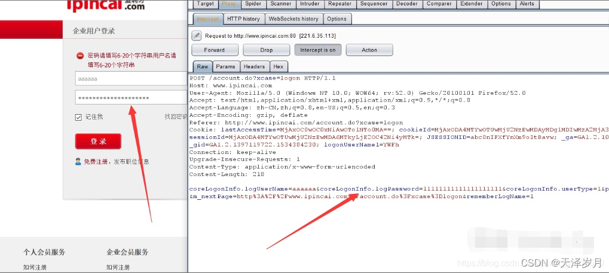
Task: Open the HTTP history sub-tab
Action: [243, 19]
